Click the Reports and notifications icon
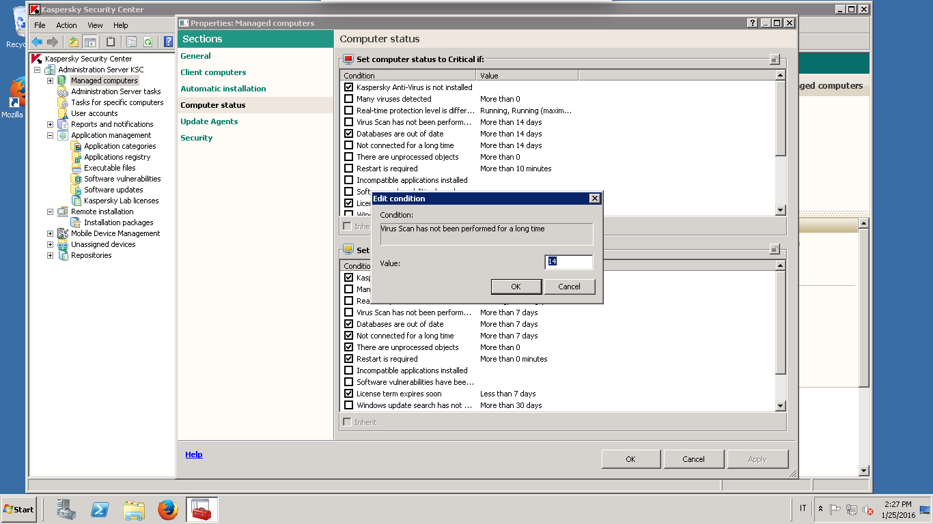The image size is (933, 524). (x=63, y=124)
